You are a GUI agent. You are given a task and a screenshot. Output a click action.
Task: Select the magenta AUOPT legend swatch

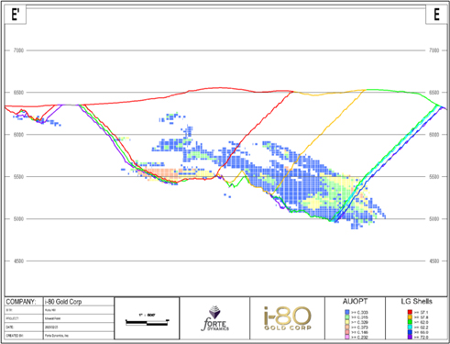pyautogui.click(x=346, y=337)
